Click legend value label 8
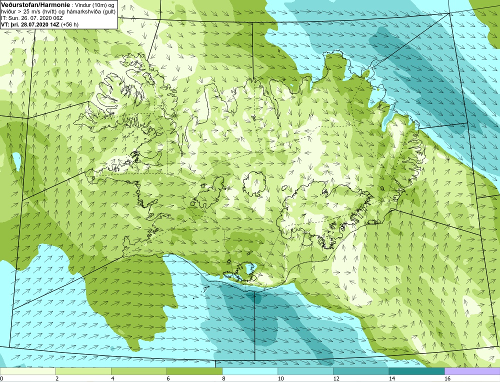This screenshot has width=500, height=382. coord(224,378)
